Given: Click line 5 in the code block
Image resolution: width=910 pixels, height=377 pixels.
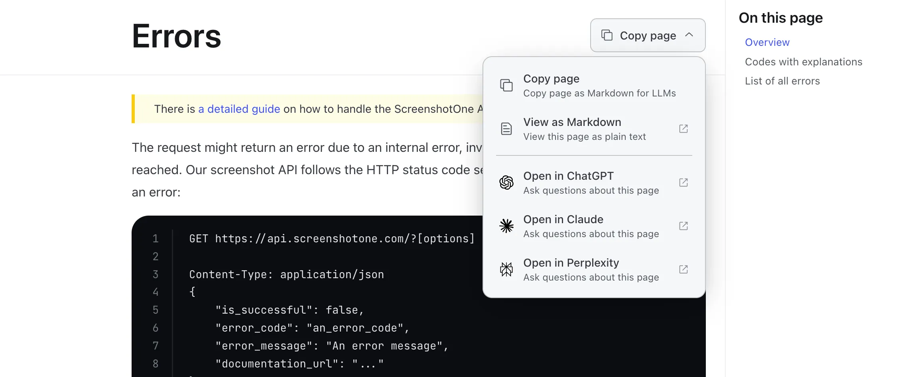Looking at the screenshot, I should pos(289,310).
